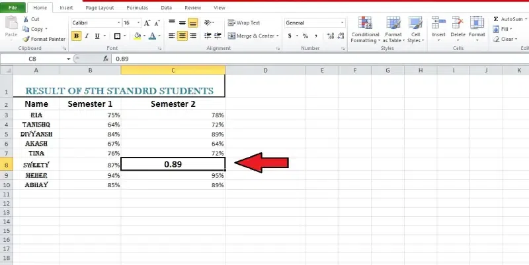This screenshot has height=265, width=529.
Task: Apply Percent Style to cell
Action: pyautogui.click(x=305, y=36)
